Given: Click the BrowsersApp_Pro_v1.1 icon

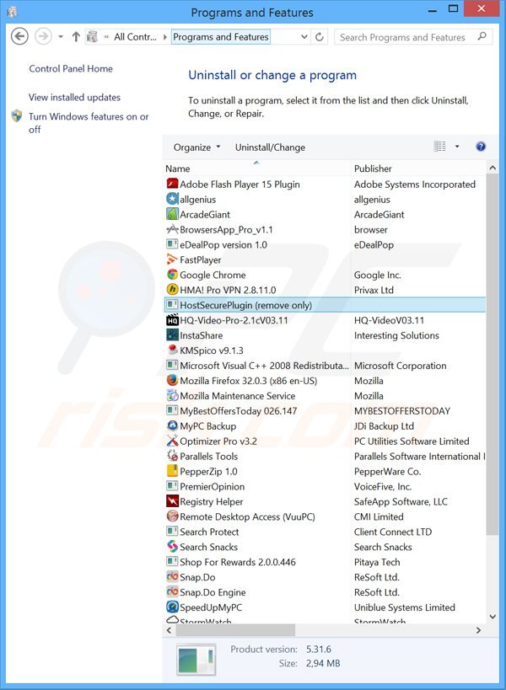Looking at the screenshot, I should [x=172, y=229].
